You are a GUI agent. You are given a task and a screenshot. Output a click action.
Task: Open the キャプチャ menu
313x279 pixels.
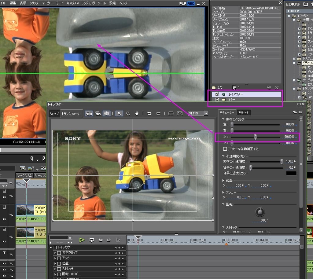tap(73, 3)
